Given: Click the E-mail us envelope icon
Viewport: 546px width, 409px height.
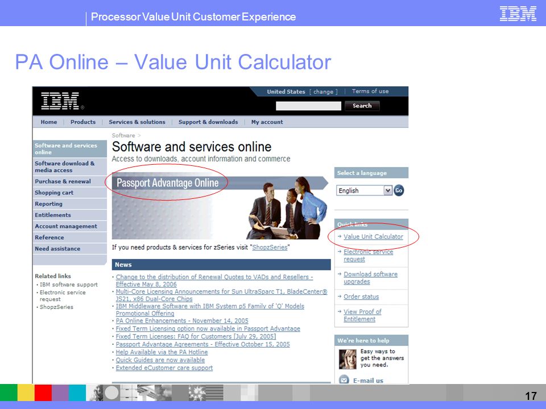Looking at the screenshot, I should [344, 380].
